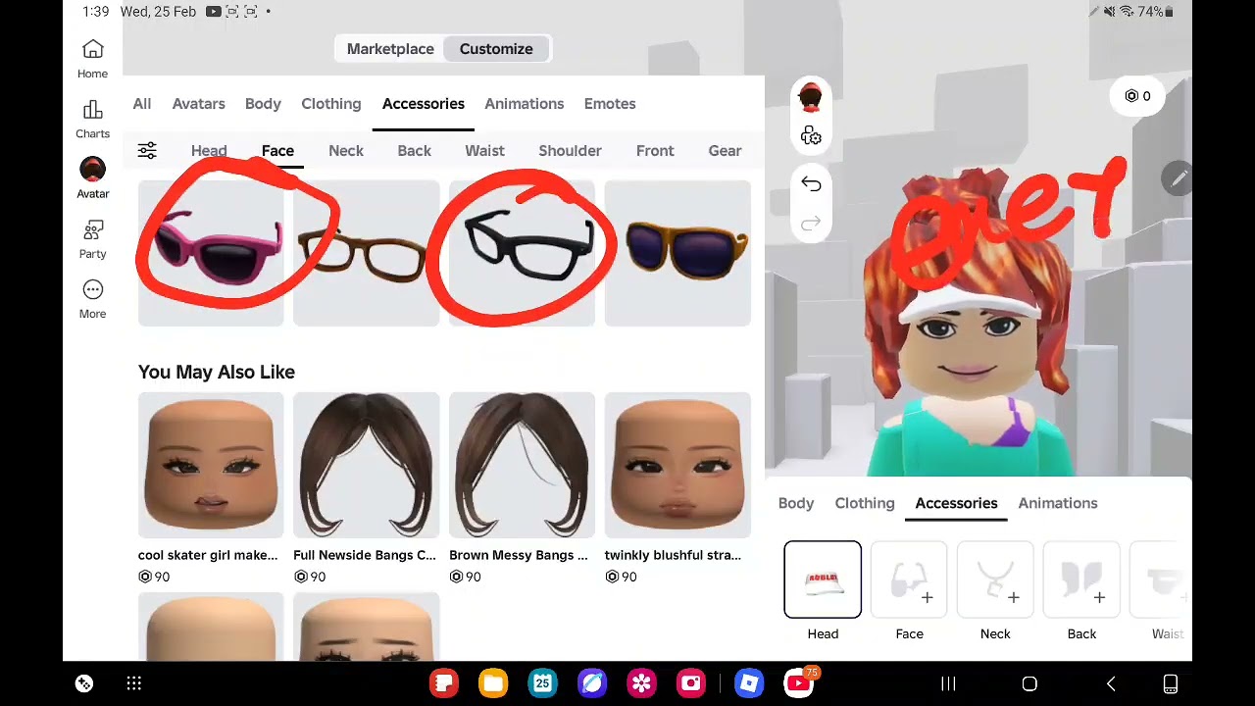Undo the last avatar change
Screen dimensions: 1255x706
811,184
